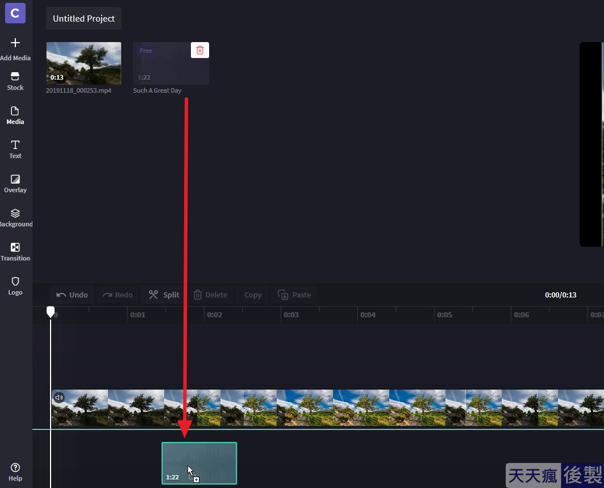This screenshot has width=604, height=488.
Task: Click the 1:22 audio clip on timeline
Action: pos(199,463)
